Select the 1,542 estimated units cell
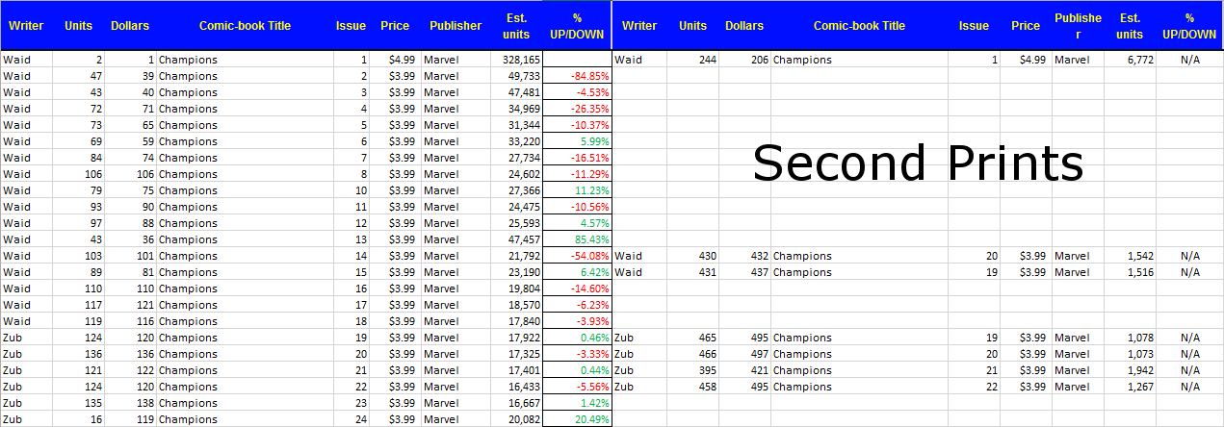Viewport: 1224px width, 427px height. [x=1139, y=256]
